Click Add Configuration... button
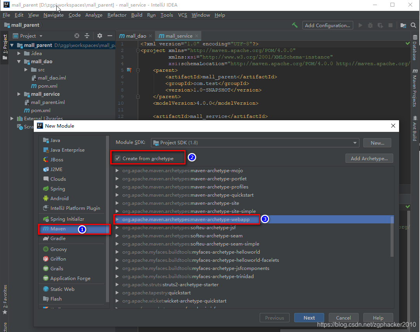The width and height of the screenshot is (420, 332). (x=328, y=26)
